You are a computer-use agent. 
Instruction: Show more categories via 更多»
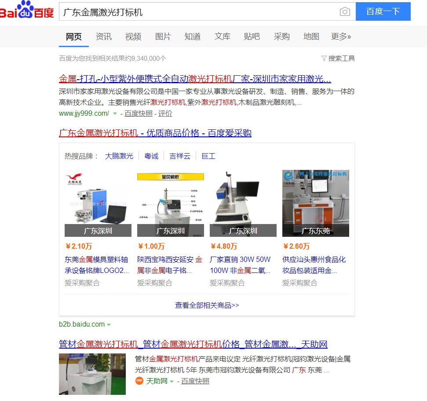(x=341, y=37)
